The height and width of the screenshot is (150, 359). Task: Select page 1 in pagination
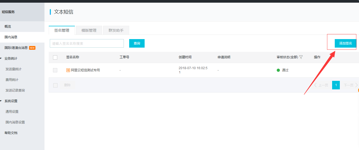336,85
